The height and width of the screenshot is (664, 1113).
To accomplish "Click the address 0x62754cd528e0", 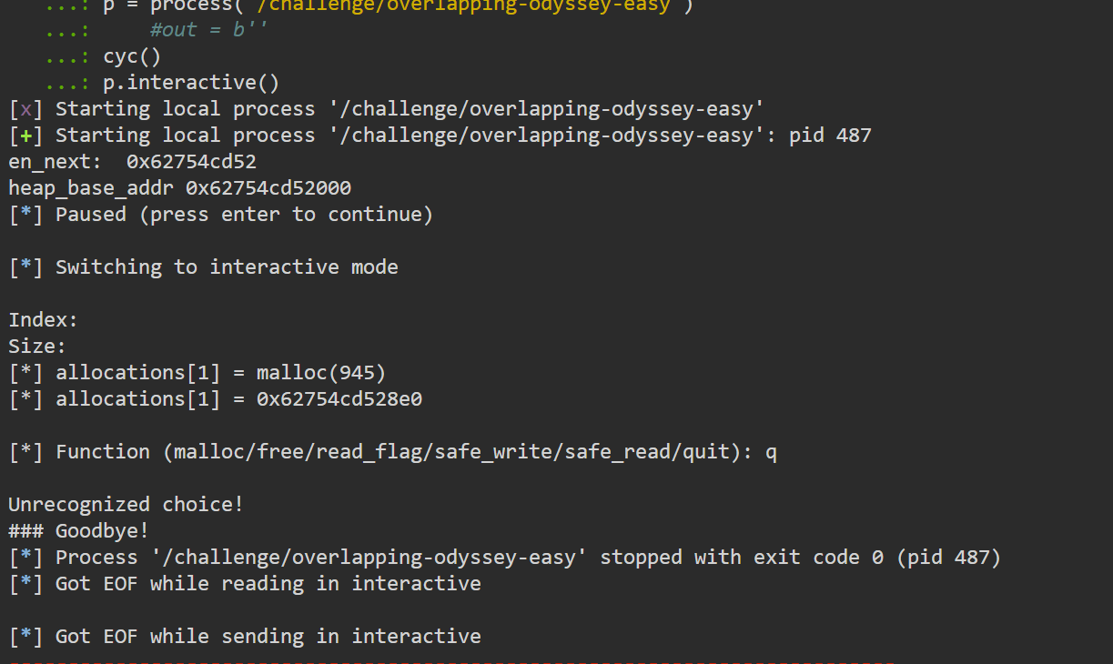I will tap(339, 399).
